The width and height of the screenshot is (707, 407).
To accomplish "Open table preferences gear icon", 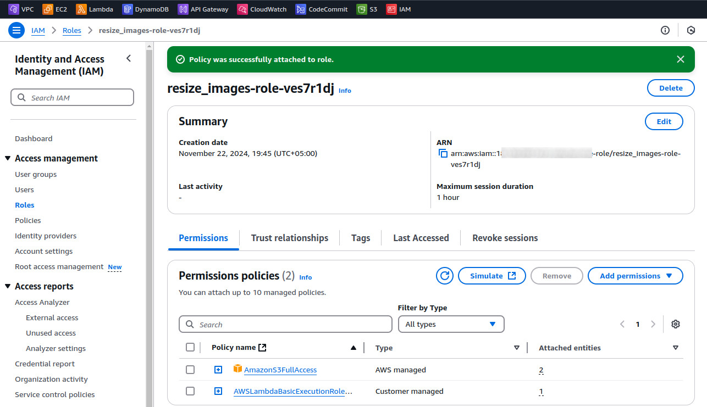I will pyautogui.click(x=676, y=324).
